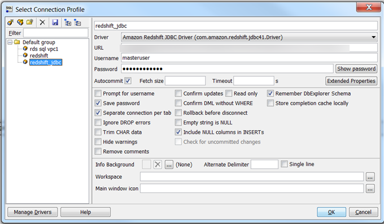Image resolution: width=384 pixels, height=224 pixels.
Task: Check the Single line option
Action: pos(284,164)
